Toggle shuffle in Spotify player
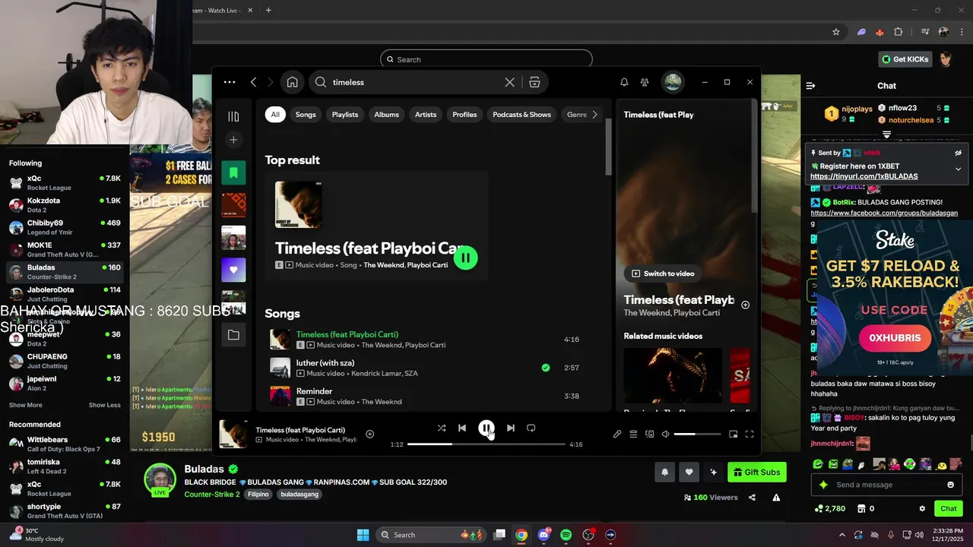Viewport: 973px width, 547px height. coord(442,428)
